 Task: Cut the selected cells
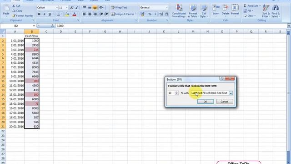pyautogui.click(x=16, y=6)
